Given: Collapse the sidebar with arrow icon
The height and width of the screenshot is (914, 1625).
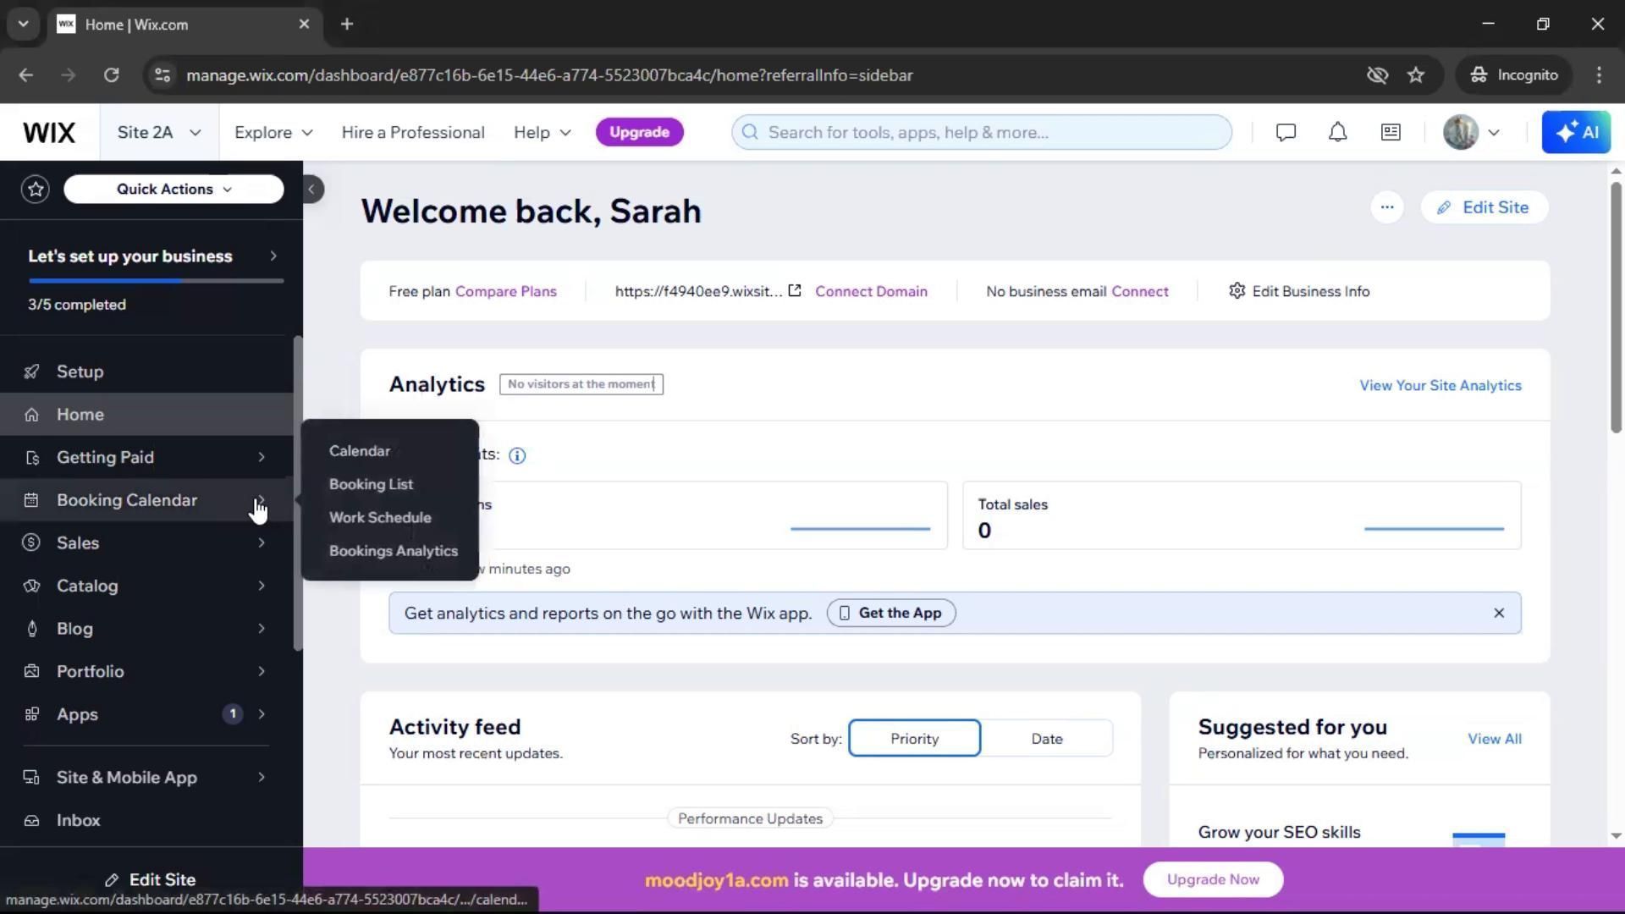Looking at the screenshot, I should 311,189.
